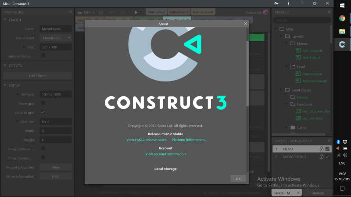Toggle lock on the MENU layer

coord(322,149)
